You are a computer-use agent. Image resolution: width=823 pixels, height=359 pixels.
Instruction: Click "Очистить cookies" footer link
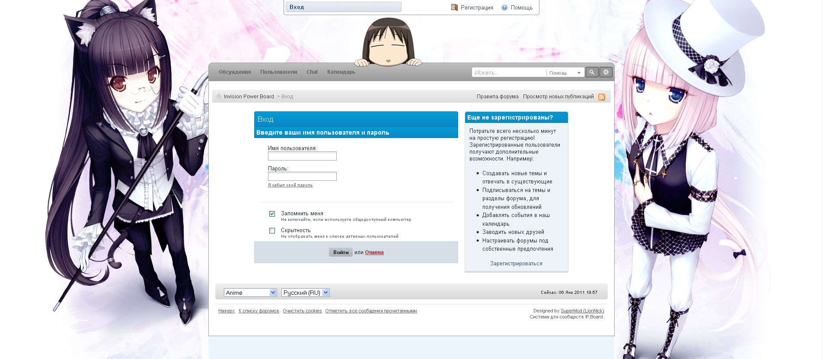point(302,311)
